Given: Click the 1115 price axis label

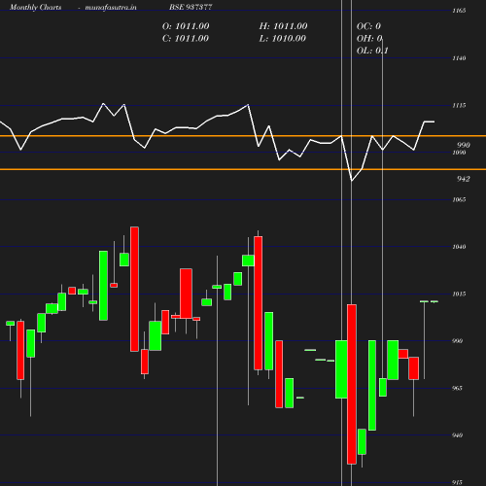Looking at the screenshot, I should click(x=459, y=106).
